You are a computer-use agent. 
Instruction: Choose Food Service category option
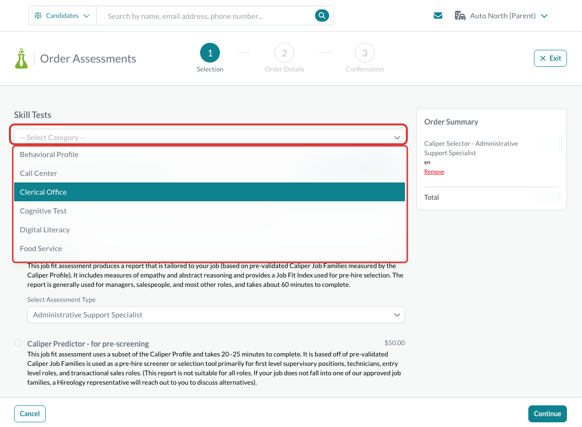click(210, 248)
